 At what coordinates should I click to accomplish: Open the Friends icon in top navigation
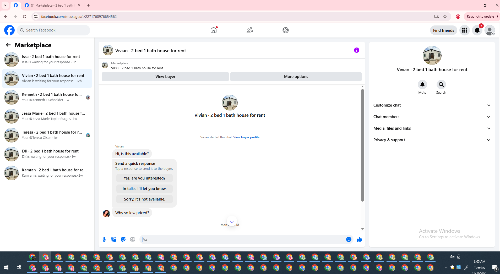pos(250,30)
